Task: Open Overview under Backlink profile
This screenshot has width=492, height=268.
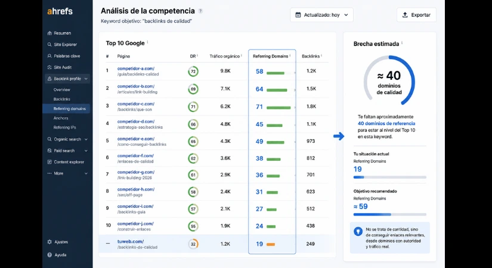Action: (62, 90)
